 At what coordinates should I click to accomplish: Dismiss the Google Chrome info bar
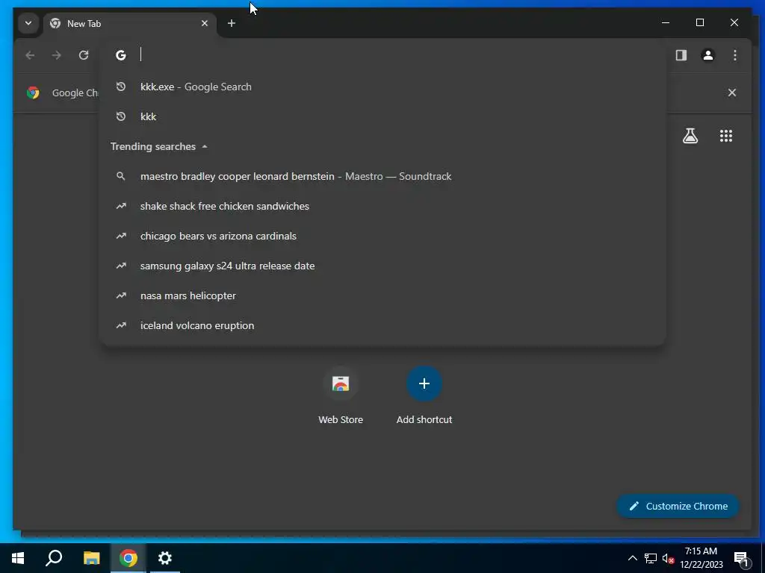pos(732,93)
